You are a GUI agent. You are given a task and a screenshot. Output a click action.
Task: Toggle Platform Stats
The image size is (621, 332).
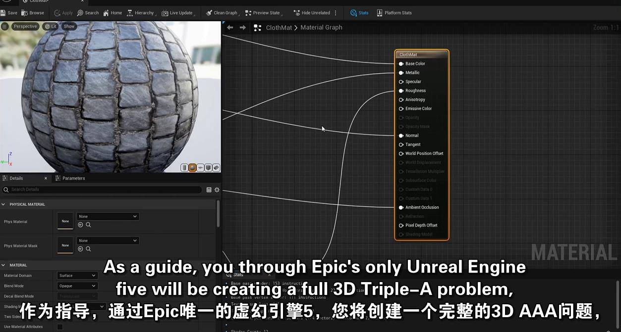point(394,13)
